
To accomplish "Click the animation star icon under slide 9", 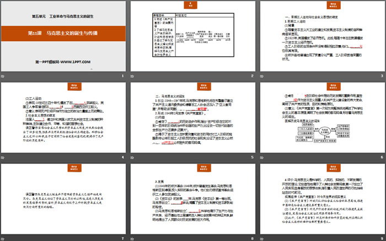I will (262, 239).
